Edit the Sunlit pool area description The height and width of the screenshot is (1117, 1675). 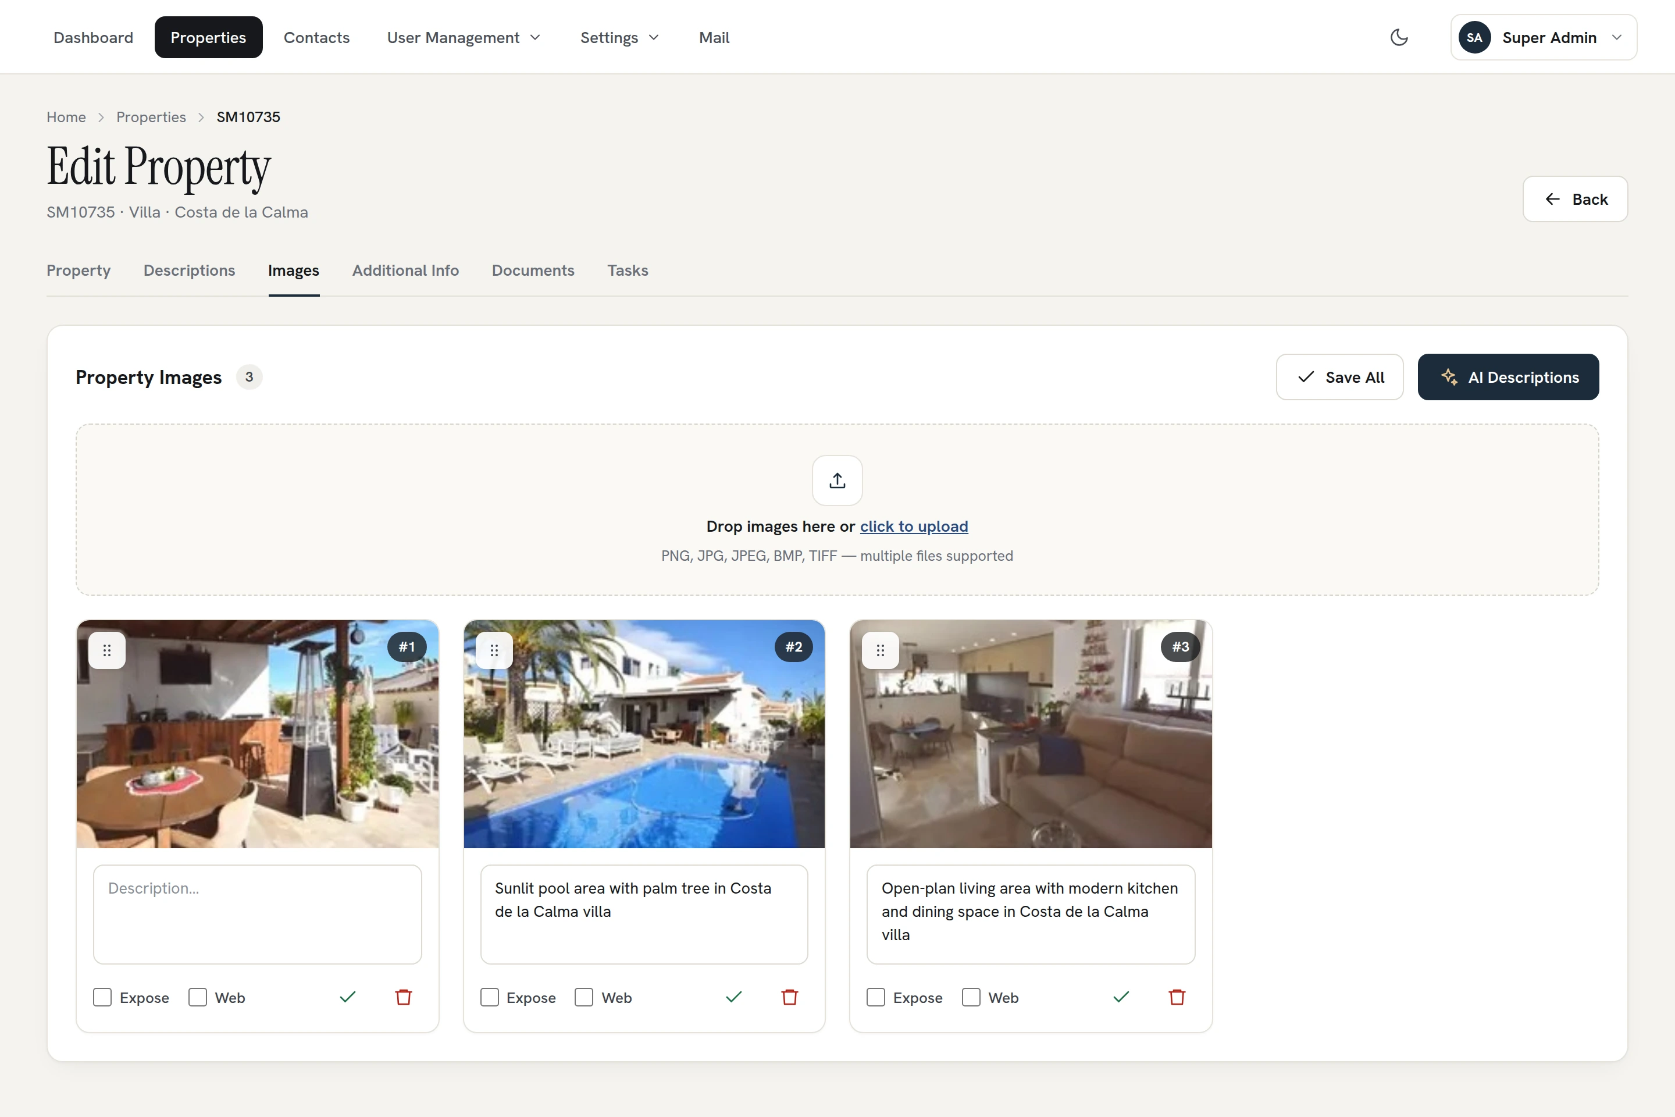click(x=644, y=915)
